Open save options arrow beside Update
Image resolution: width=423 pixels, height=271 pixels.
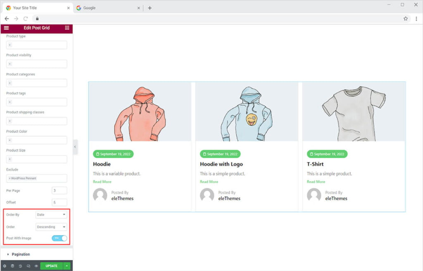[67, 266]
